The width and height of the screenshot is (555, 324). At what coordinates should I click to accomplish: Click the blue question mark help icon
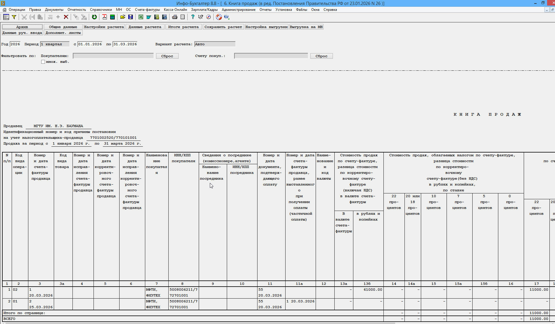coord(193,17)
